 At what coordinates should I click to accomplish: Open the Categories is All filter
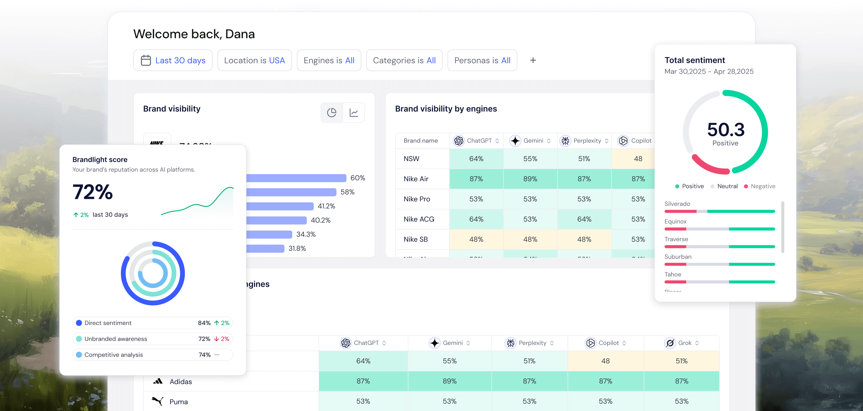click(x=404, y=60)
